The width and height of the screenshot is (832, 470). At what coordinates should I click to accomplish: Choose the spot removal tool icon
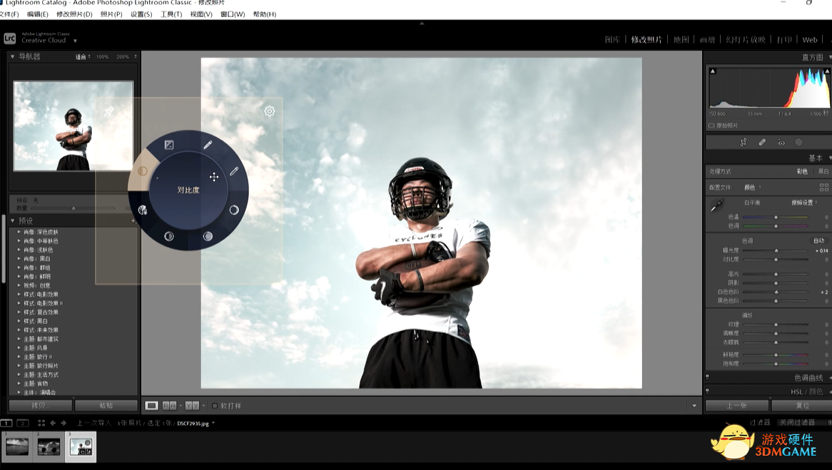(762, 142)
